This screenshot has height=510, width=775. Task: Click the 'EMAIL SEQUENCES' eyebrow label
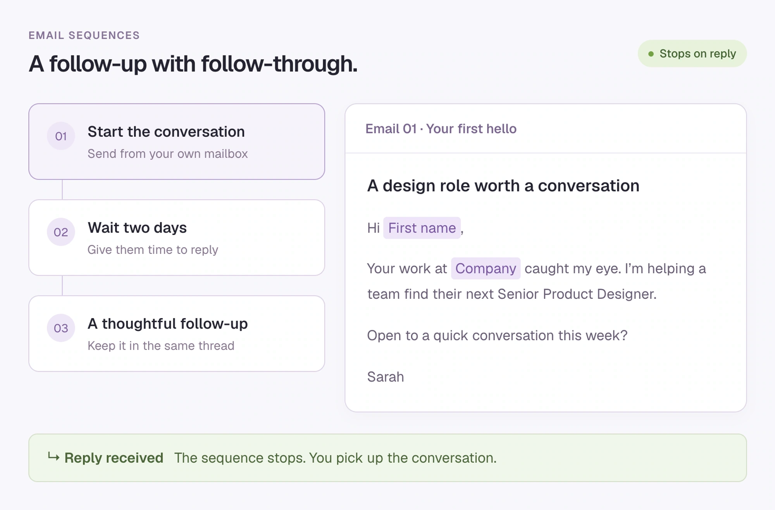point(84,35)
